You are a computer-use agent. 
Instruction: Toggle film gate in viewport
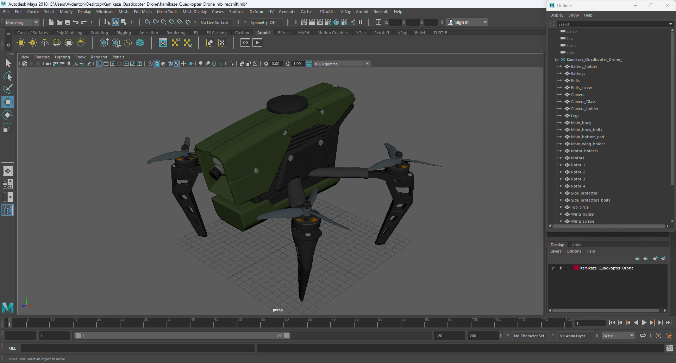(106, 64)
